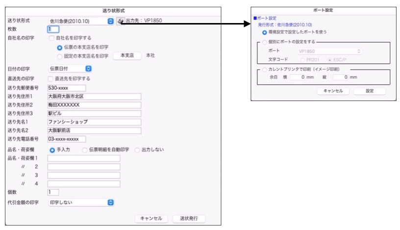Select 固定の本支店名を印字 radio button
This screenshot has width=400, height=230.
click(60, 56)
